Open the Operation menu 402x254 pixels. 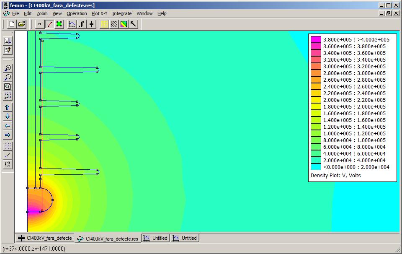77,13
